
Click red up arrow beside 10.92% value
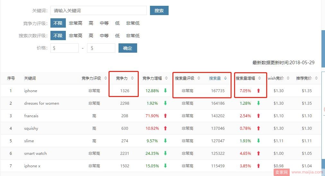pyautogui.click(x=165, y=128)
